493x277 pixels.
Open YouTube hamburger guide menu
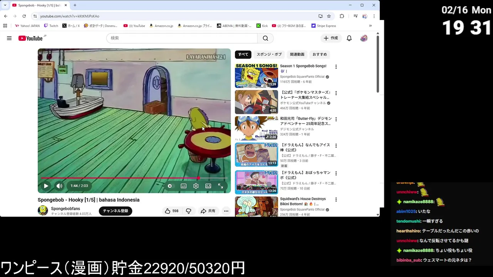[x=9, y=38]
